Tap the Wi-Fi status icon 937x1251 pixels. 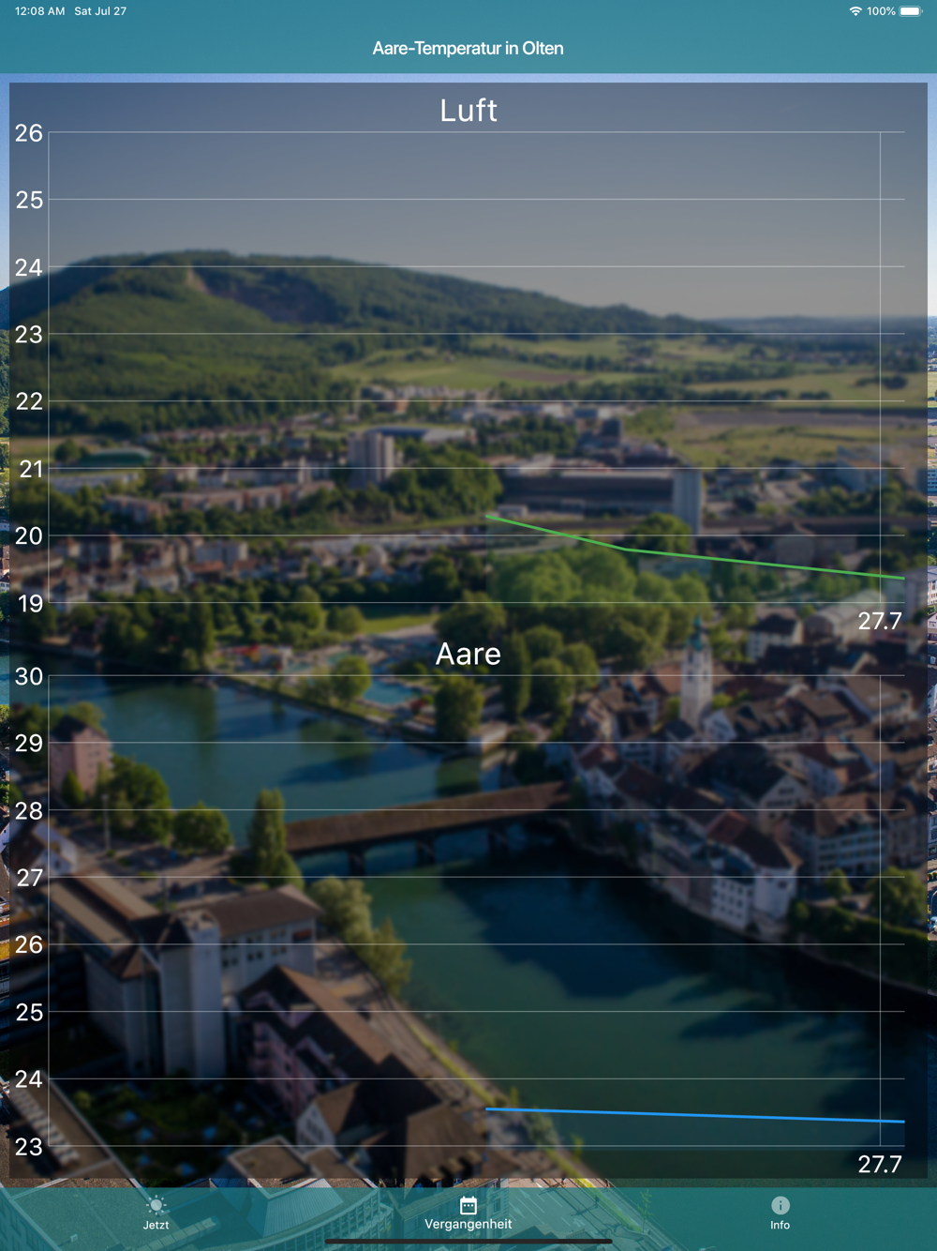pos(855,11)
